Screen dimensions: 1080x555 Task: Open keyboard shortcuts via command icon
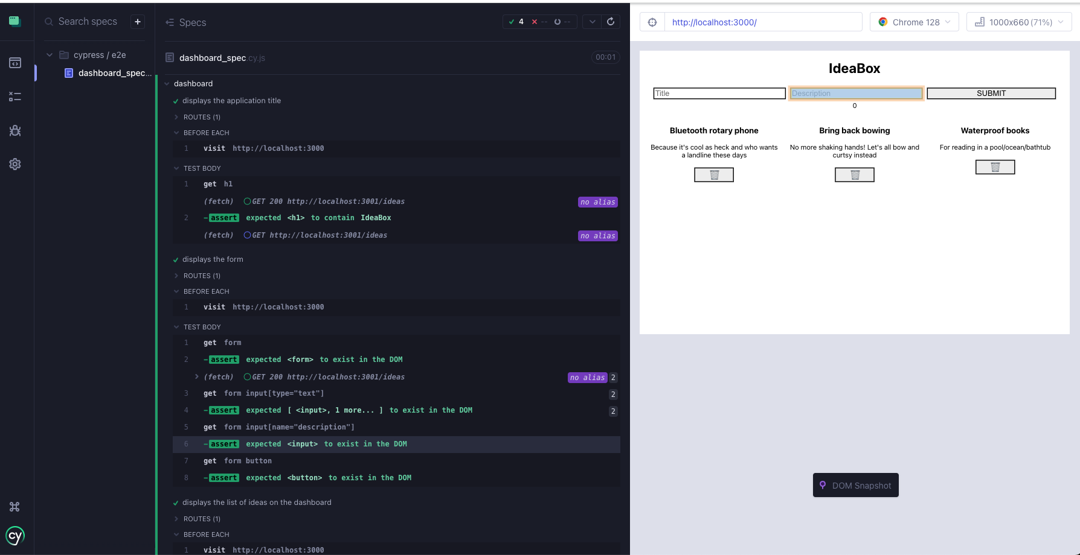(x=14, y=507)
